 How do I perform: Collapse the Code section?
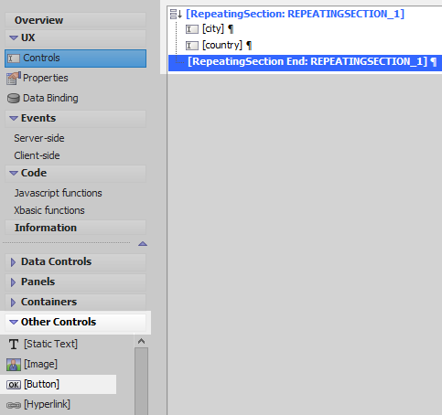[14, 173]
